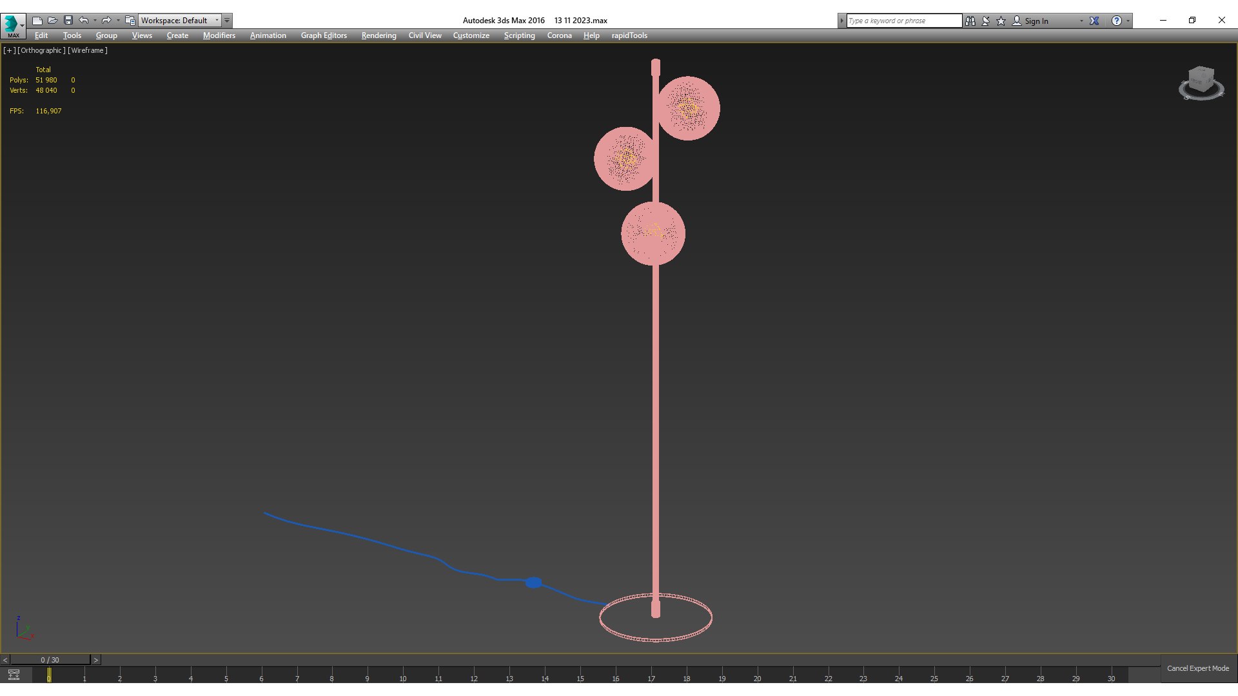Click the viewport [+] general menu
Screen dimensions: 1238x696
click(x=9, y=50)
